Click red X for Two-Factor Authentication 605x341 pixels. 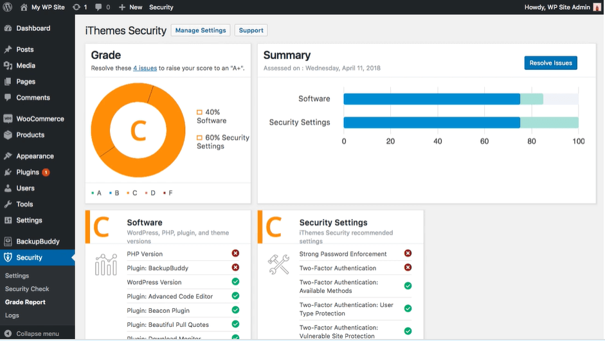[x=408, y=267]
